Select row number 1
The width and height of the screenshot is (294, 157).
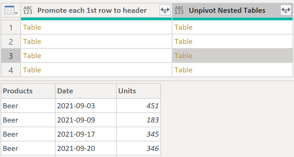[x=11, y=27]
